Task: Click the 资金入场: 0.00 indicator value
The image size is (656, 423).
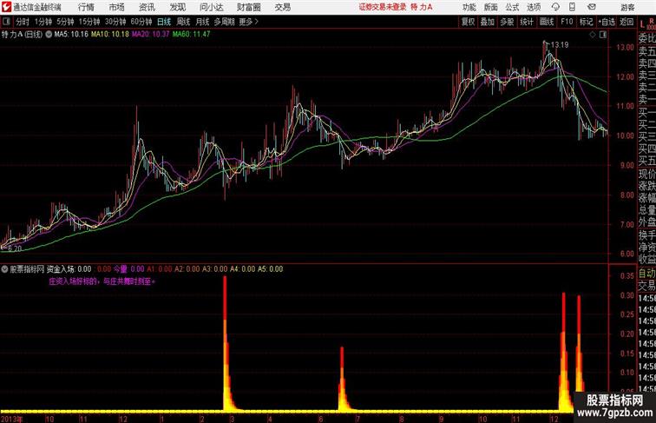Action: 69,269
